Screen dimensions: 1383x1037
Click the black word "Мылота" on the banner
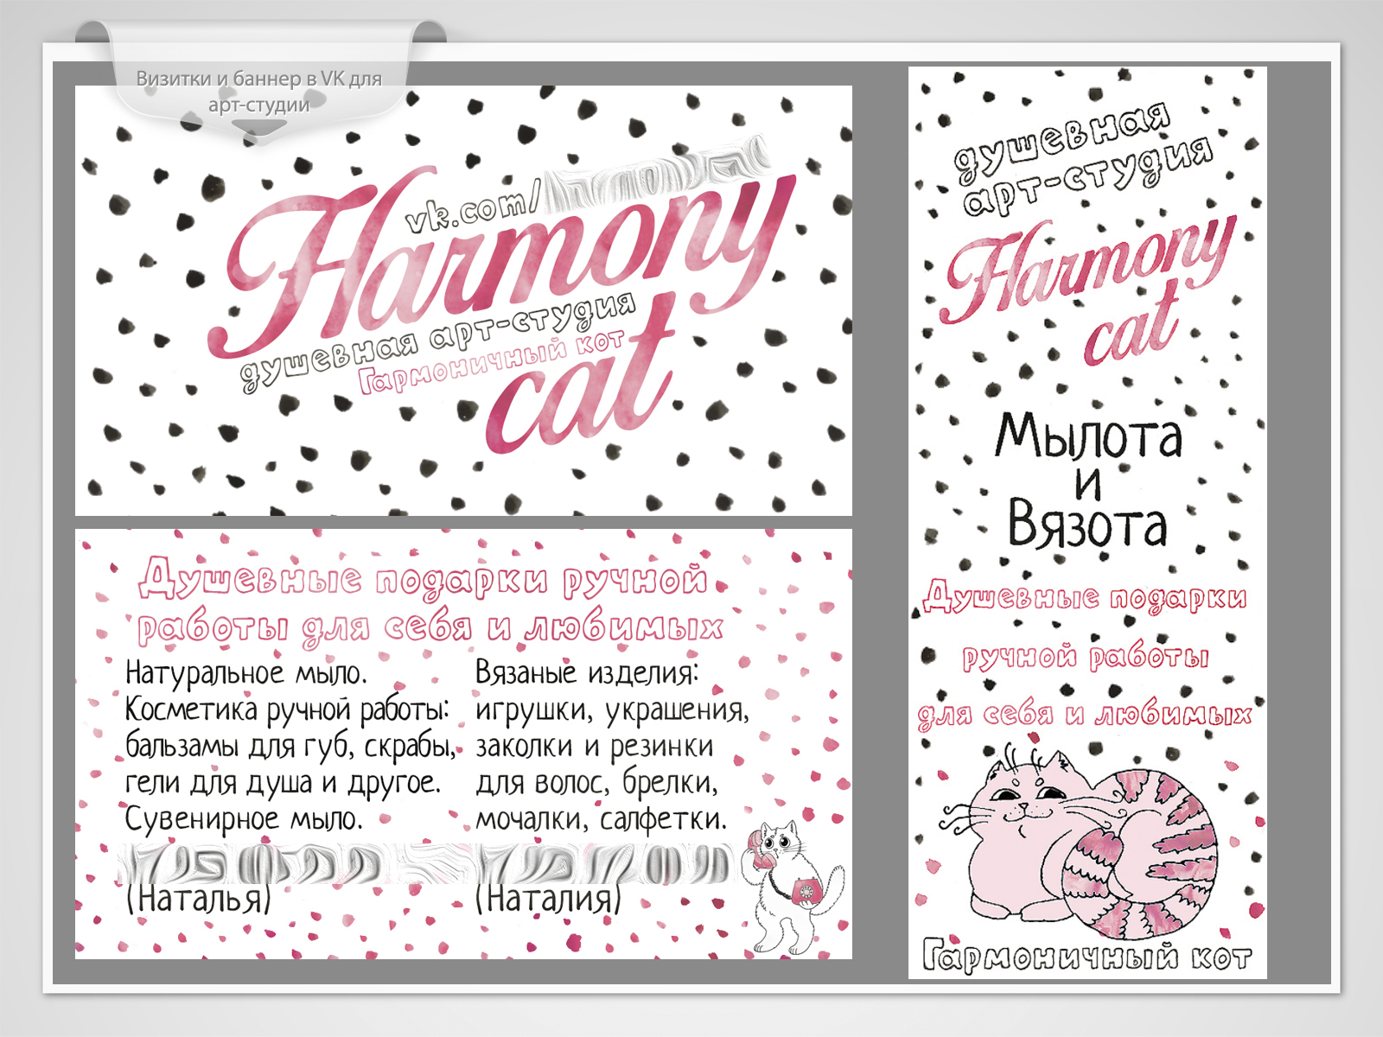tap(1088, 435)
